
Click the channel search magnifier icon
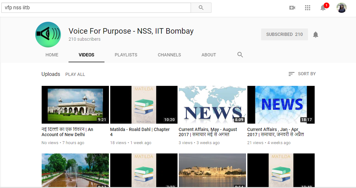pos(240,55)
